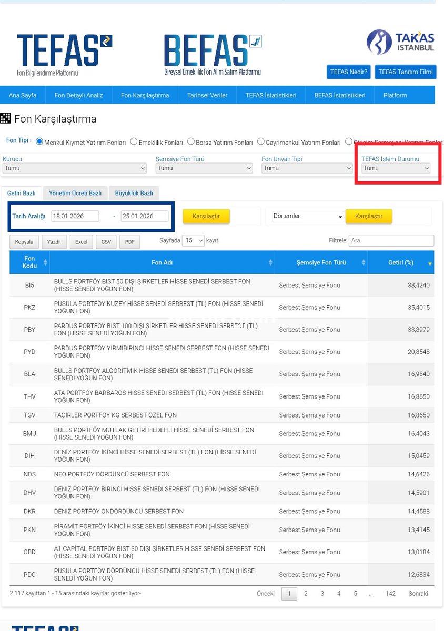Viewport: 444px width, 631px height.
Task: Click Karşılaştır next to date range
Action: pos(206,216)
